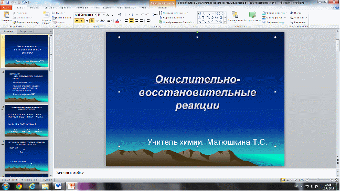Click the Reset slide (Восстановить) icon
The height and width of the screenshot is (191, 340).
coord(54,17)
